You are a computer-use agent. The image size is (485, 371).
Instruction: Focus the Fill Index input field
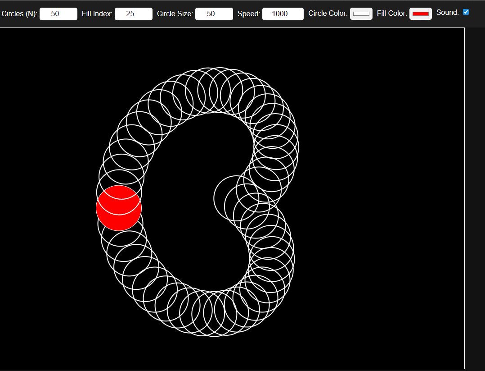pos(134,14)
